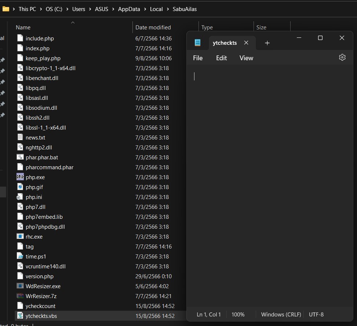Viewport: 357px width, 326px height.
Task: Select the php7.dll file name
Action: pyautogui.click(x=35, y=207)
